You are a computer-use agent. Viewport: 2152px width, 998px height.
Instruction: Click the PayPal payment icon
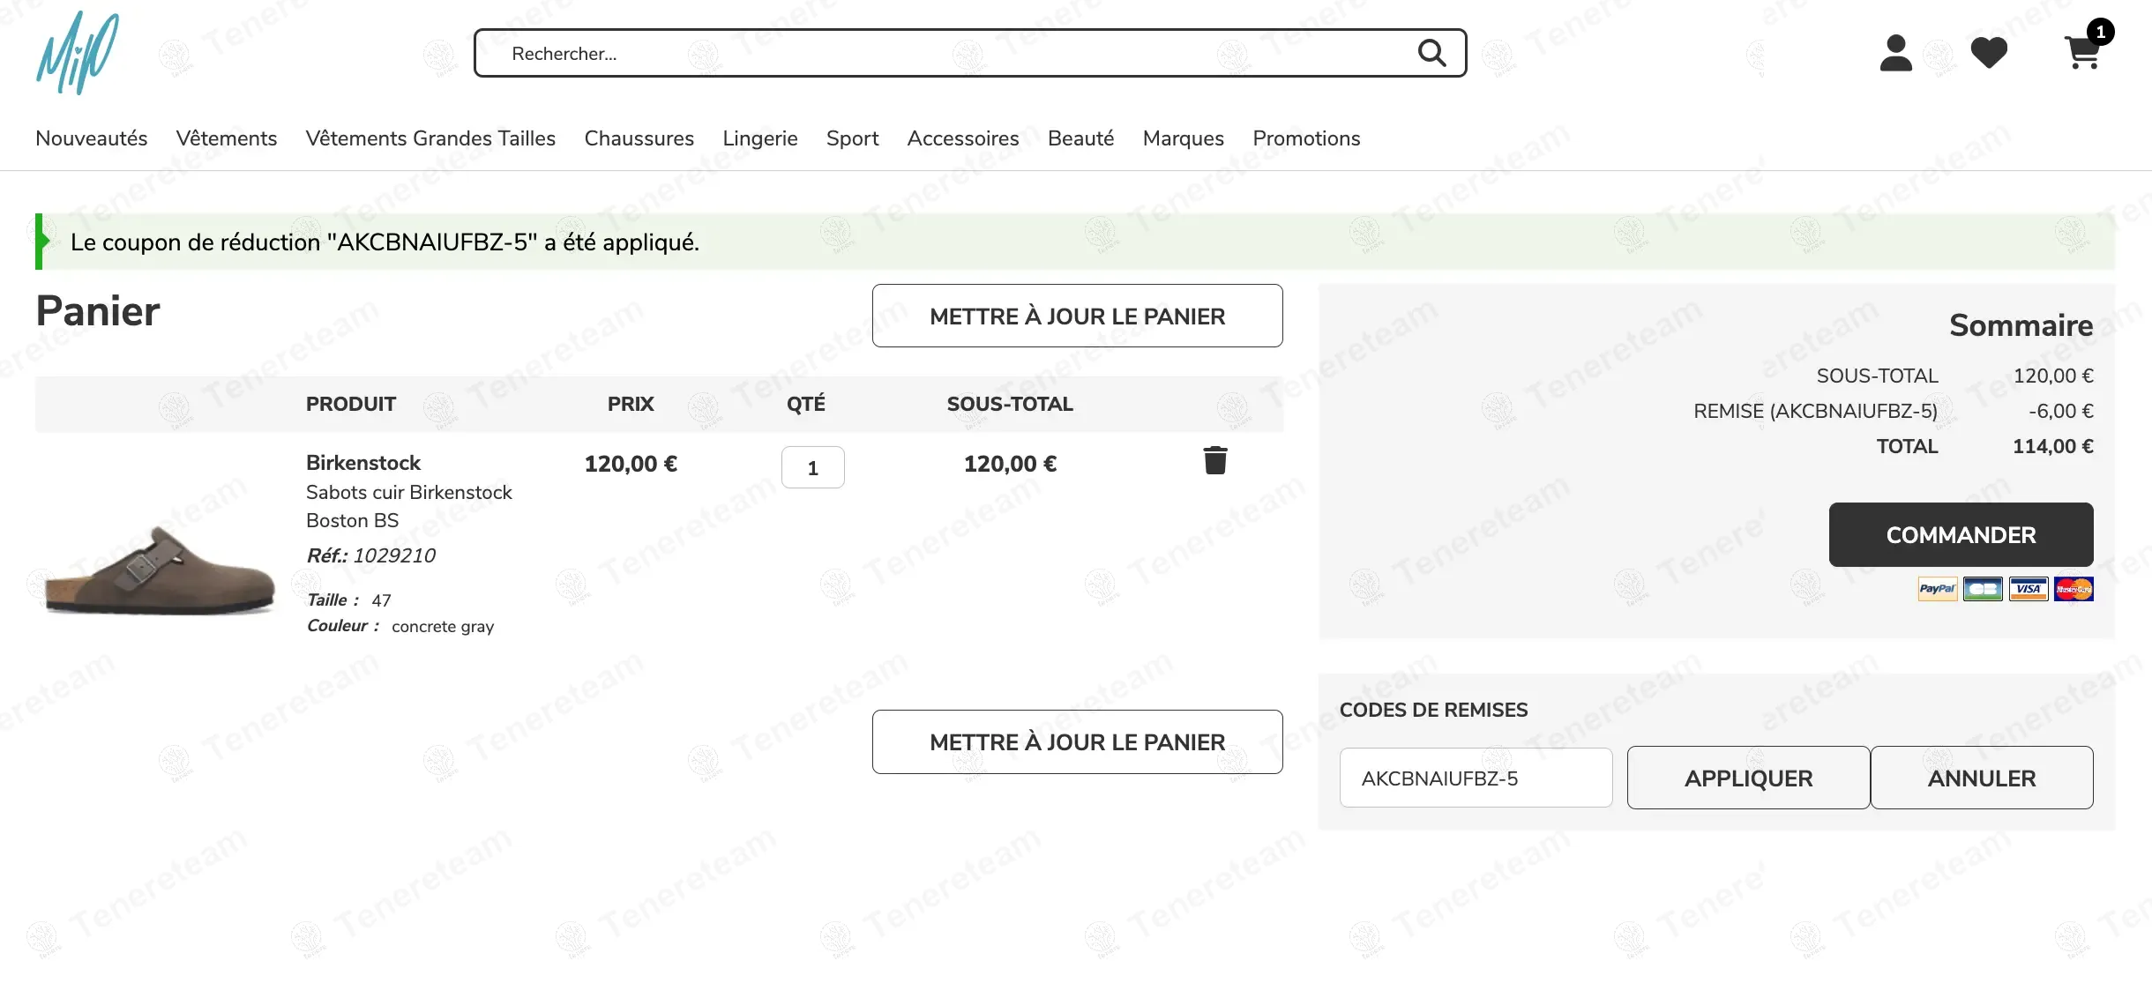pyautogui.click(x=1937, y=589)
